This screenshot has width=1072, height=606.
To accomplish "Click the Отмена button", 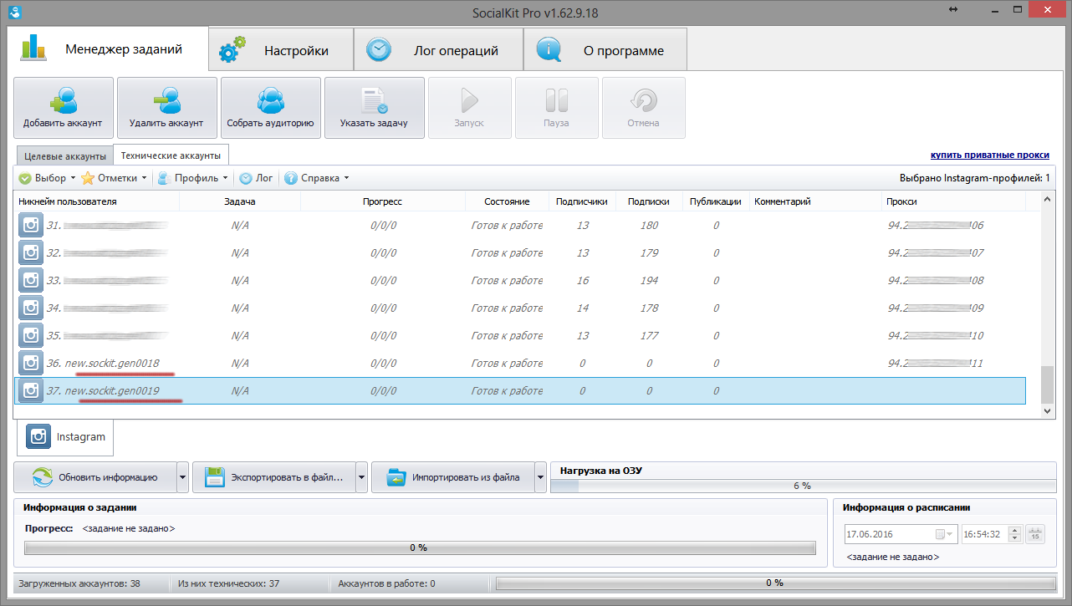I will coord(644,108).
